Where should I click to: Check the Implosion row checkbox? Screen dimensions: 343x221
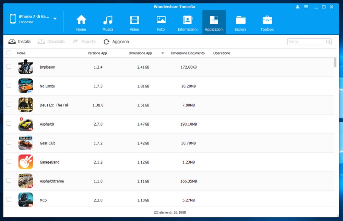point(9,66)
